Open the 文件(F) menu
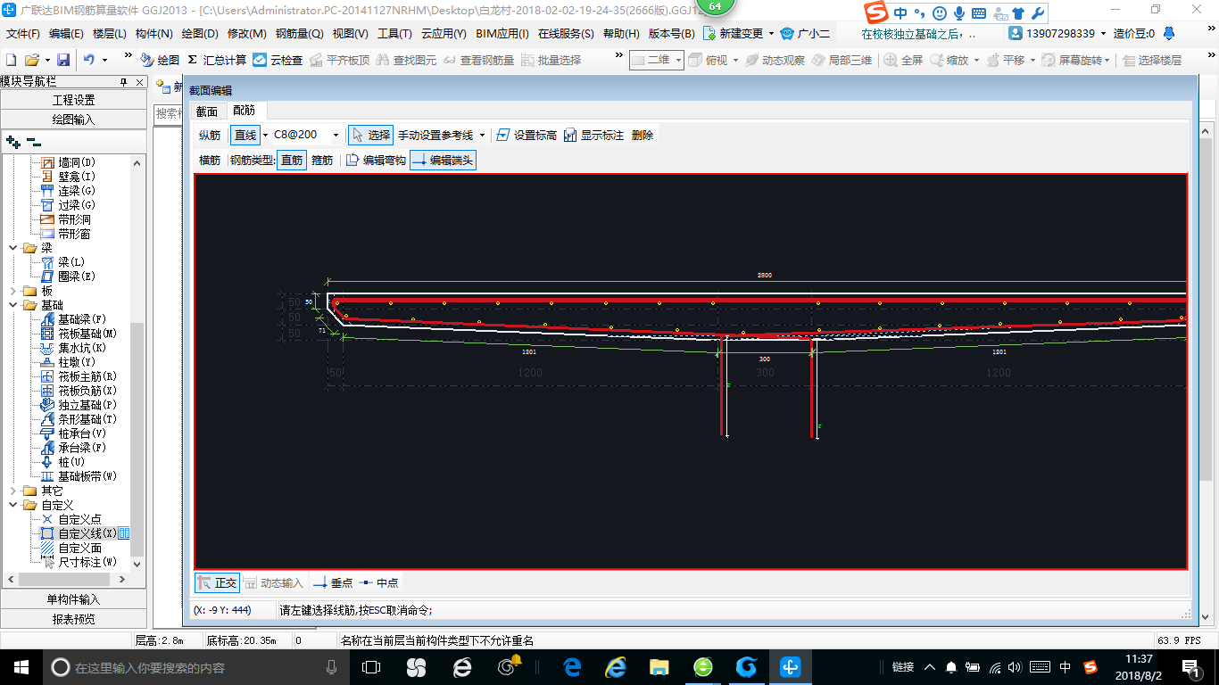This screenshot has height=685, width=1219. point(23,33)
